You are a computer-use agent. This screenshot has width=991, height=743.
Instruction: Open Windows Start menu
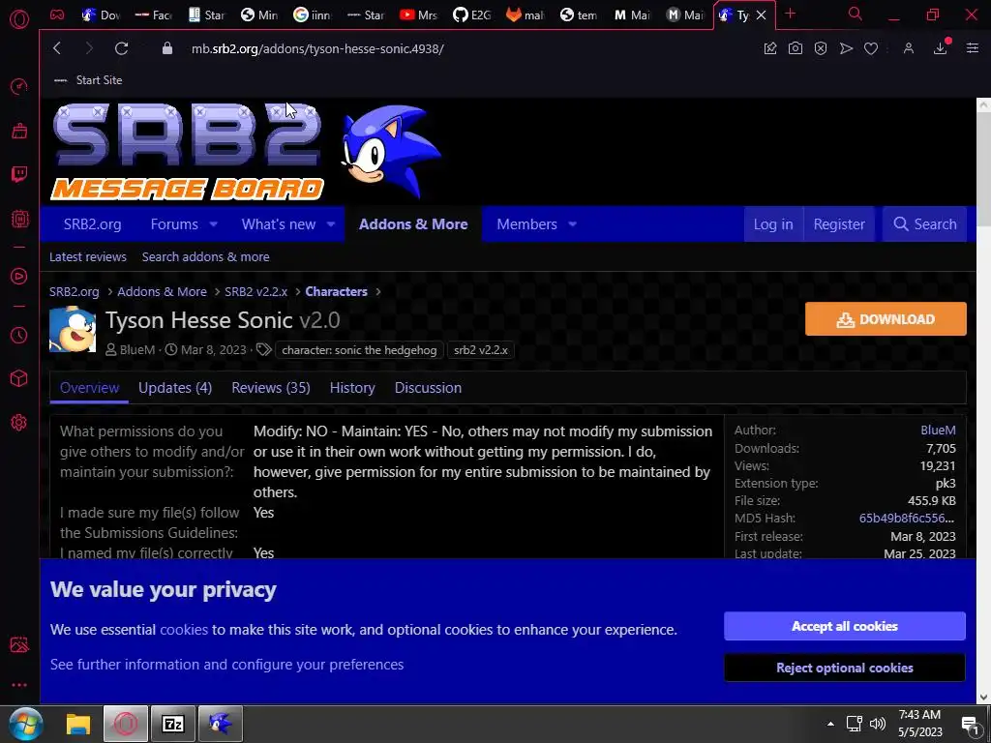point(25,724)
